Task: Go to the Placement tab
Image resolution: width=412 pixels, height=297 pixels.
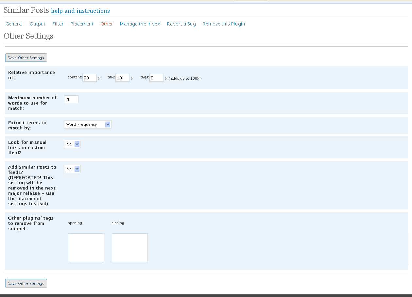Action: click(82, 24)
